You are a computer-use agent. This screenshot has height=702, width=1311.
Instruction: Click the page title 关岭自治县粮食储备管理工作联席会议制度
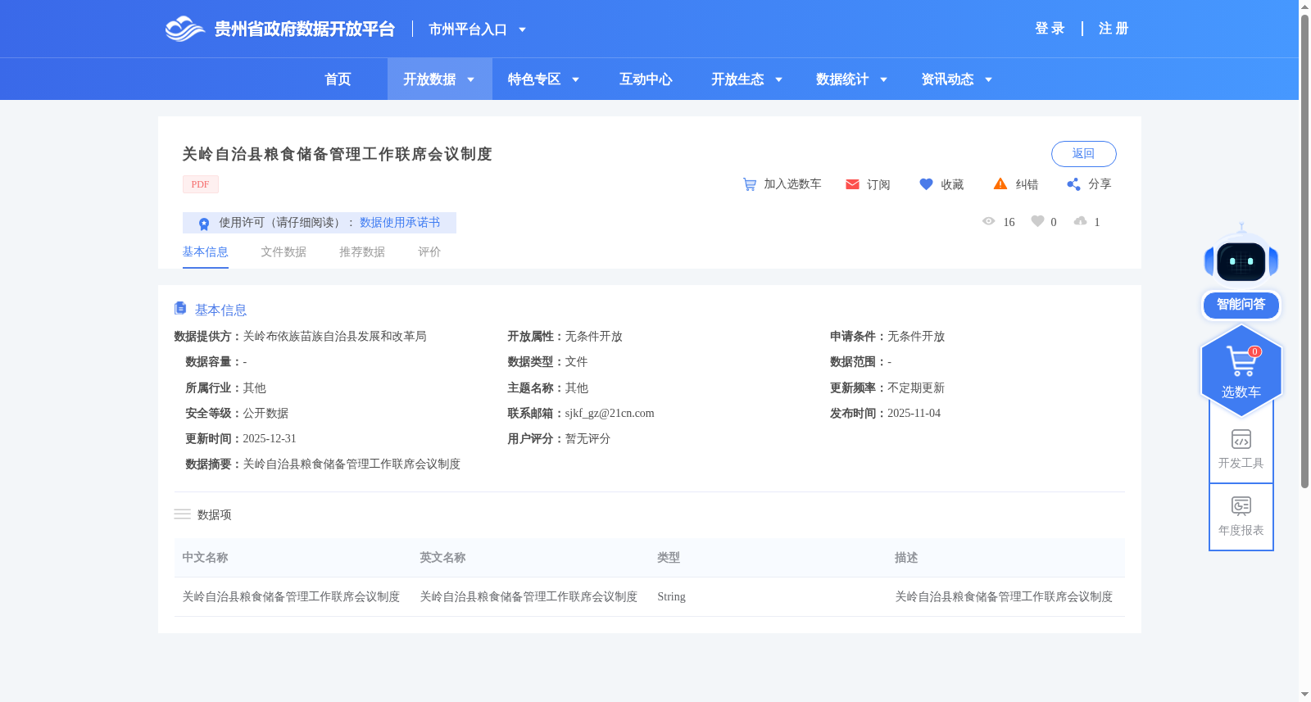(337, 154)
